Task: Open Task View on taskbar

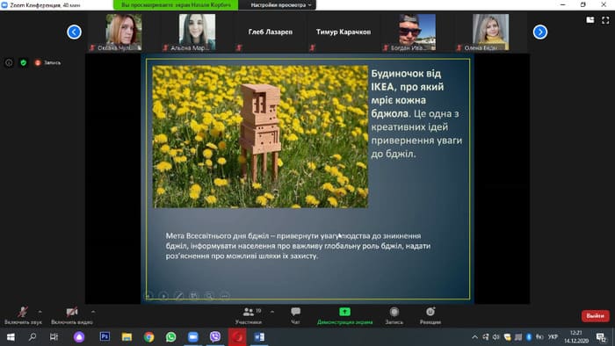Action: coord(54,336)
